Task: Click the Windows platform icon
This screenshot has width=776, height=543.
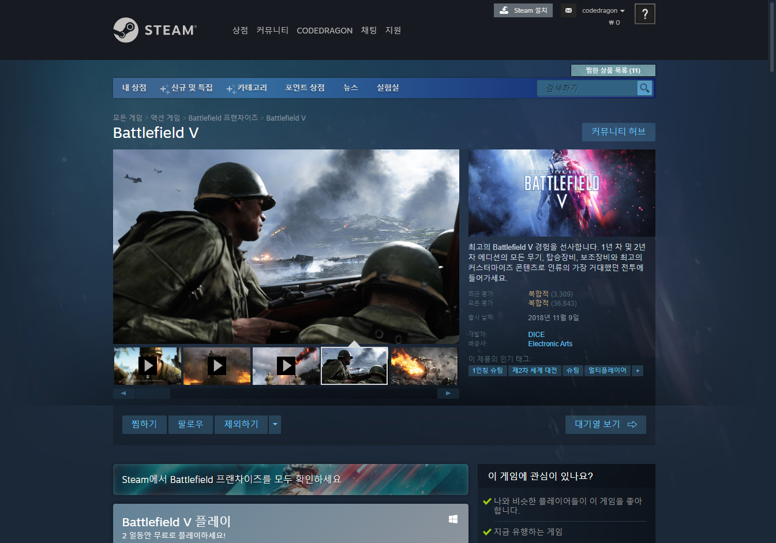Action: click(453, 519)
